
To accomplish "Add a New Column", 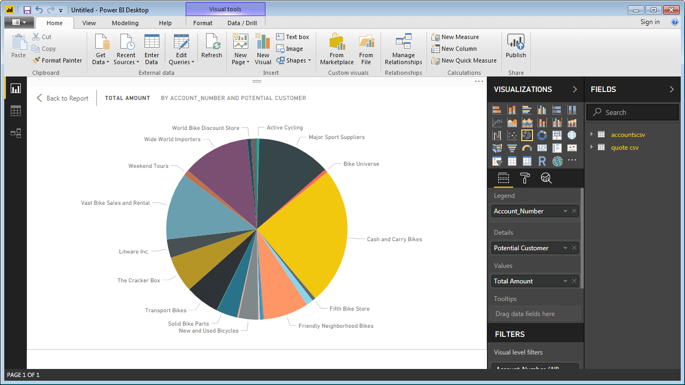I will point(454,49).
